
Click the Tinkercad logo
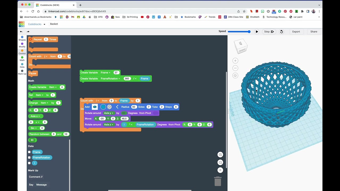click(22, 24)
